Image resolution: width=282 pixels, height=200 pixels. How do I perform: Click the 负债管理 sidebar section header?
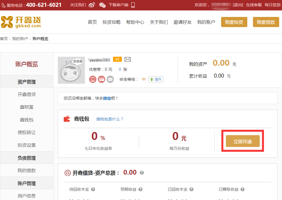point(27,158)
